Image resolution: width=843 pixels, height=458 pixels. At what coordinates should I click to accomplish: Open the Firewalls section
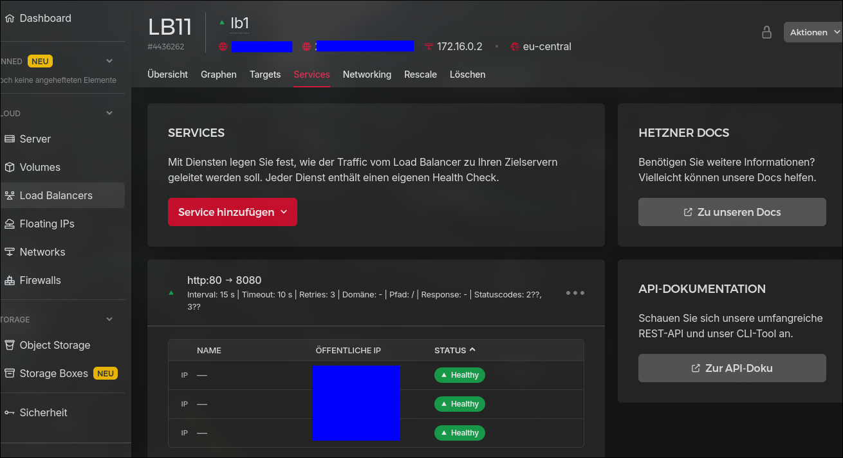[40, 280]
